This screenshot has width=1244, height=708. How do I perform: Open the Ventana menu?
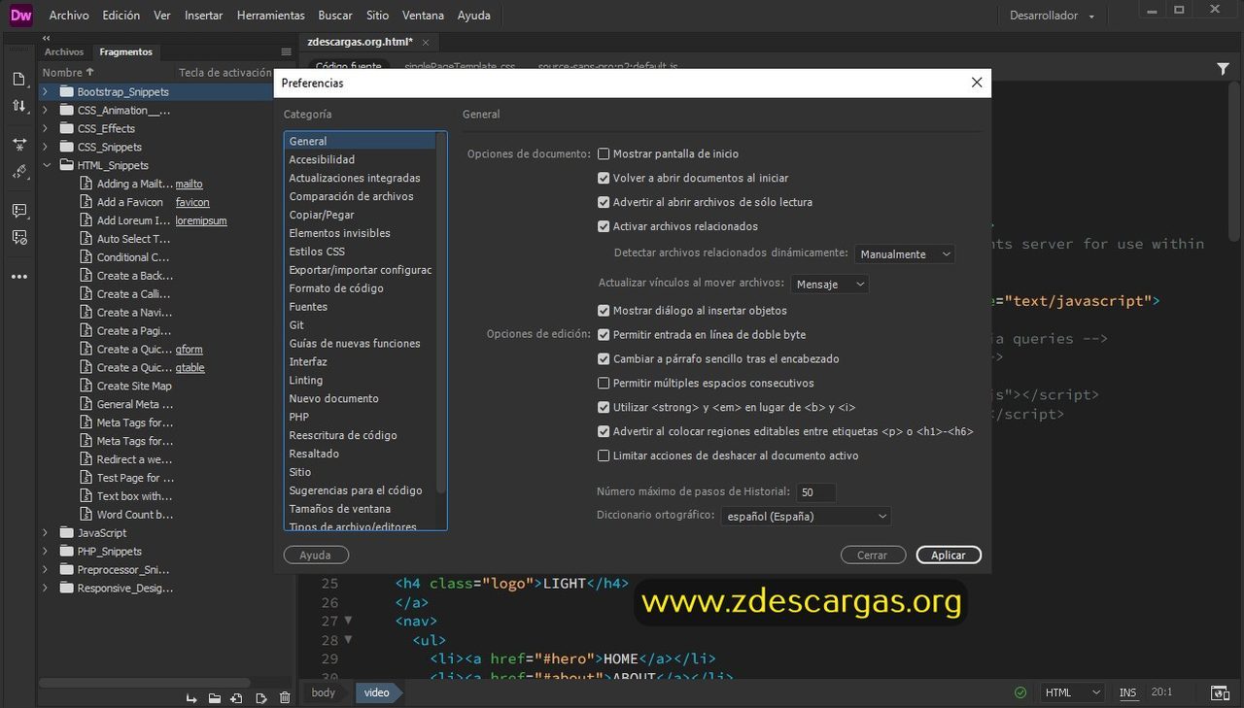tap(423, 16)
